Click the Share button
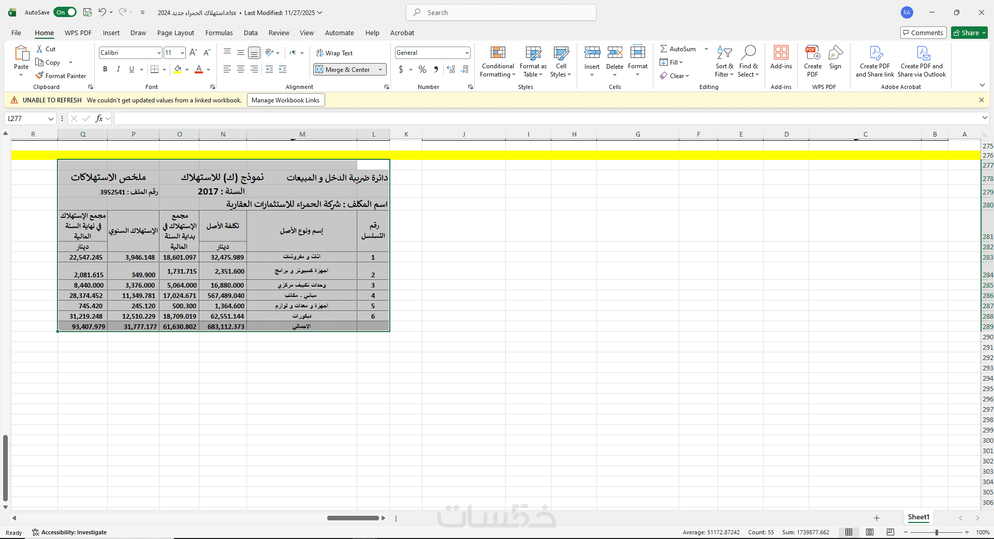The height and width of the screenshot is (539, 994). point(969,33)
